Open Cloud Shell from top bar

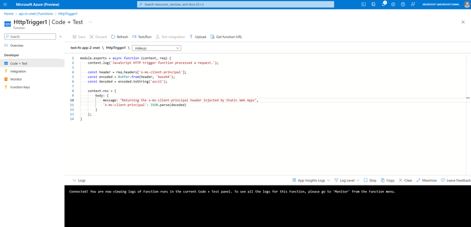(x=363, y=5)
